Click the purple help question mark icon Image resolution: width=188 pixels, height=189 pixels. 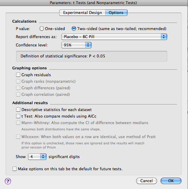tap(8, 181)
